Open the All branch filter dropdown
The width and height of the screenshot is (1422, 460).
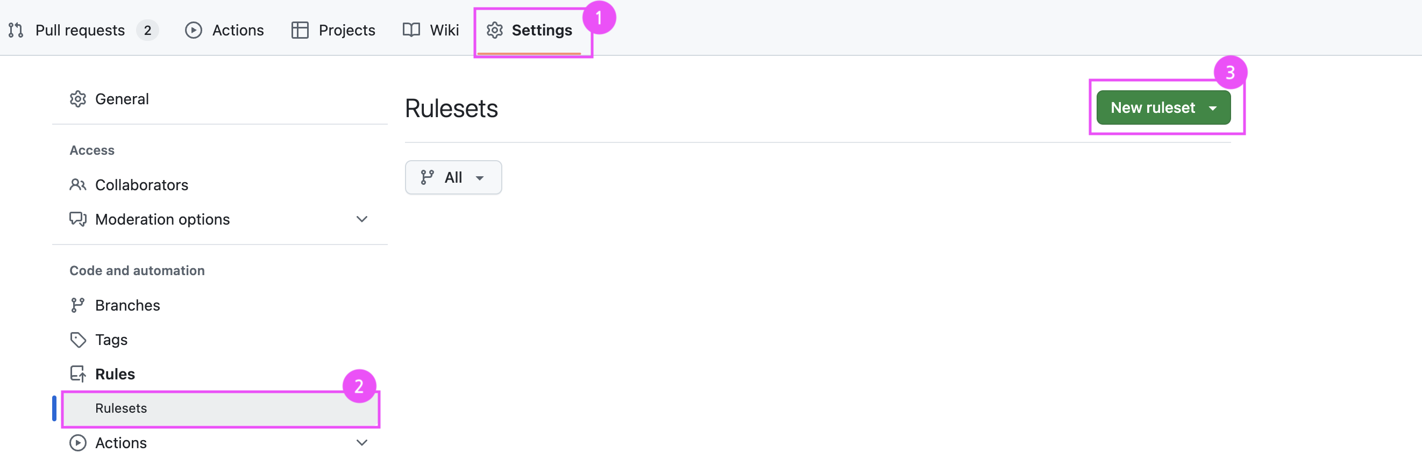coord(453,177)
